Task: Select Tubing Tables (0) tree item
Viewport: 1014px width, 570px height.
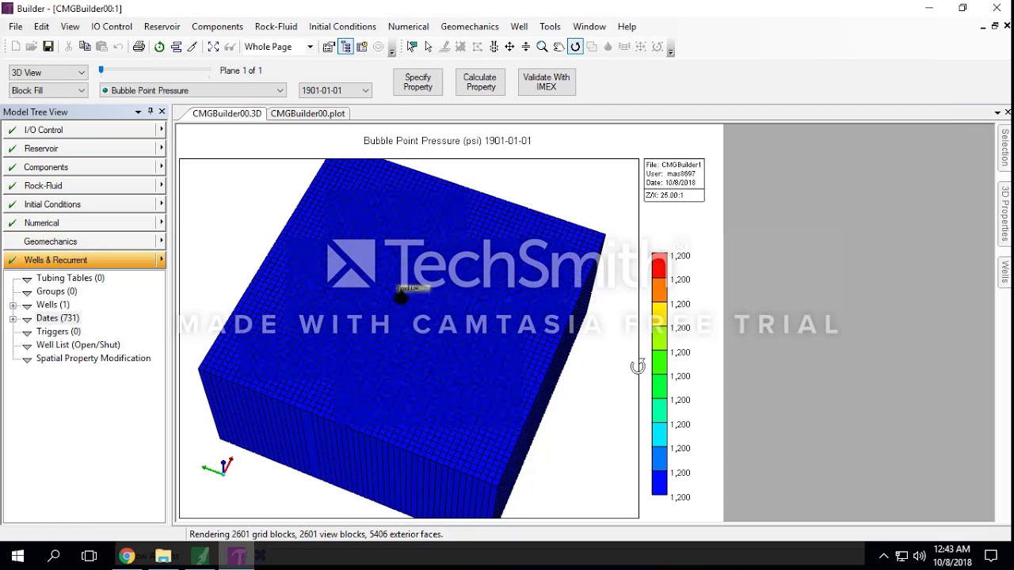Action: (x=70, y=278)
